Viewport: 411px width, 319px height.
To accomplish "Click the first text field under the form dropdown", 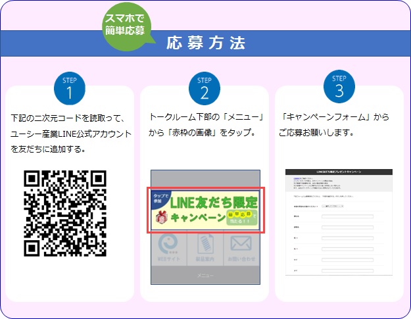I will point(347,216).
